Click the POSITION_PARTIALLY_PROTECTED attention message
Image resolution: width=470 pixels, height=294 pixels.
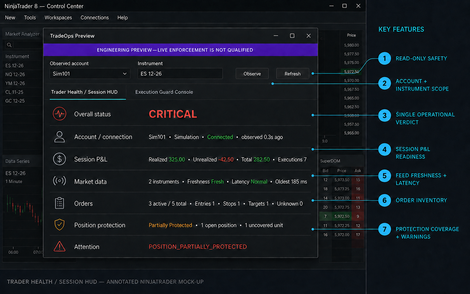coord(198,247)
